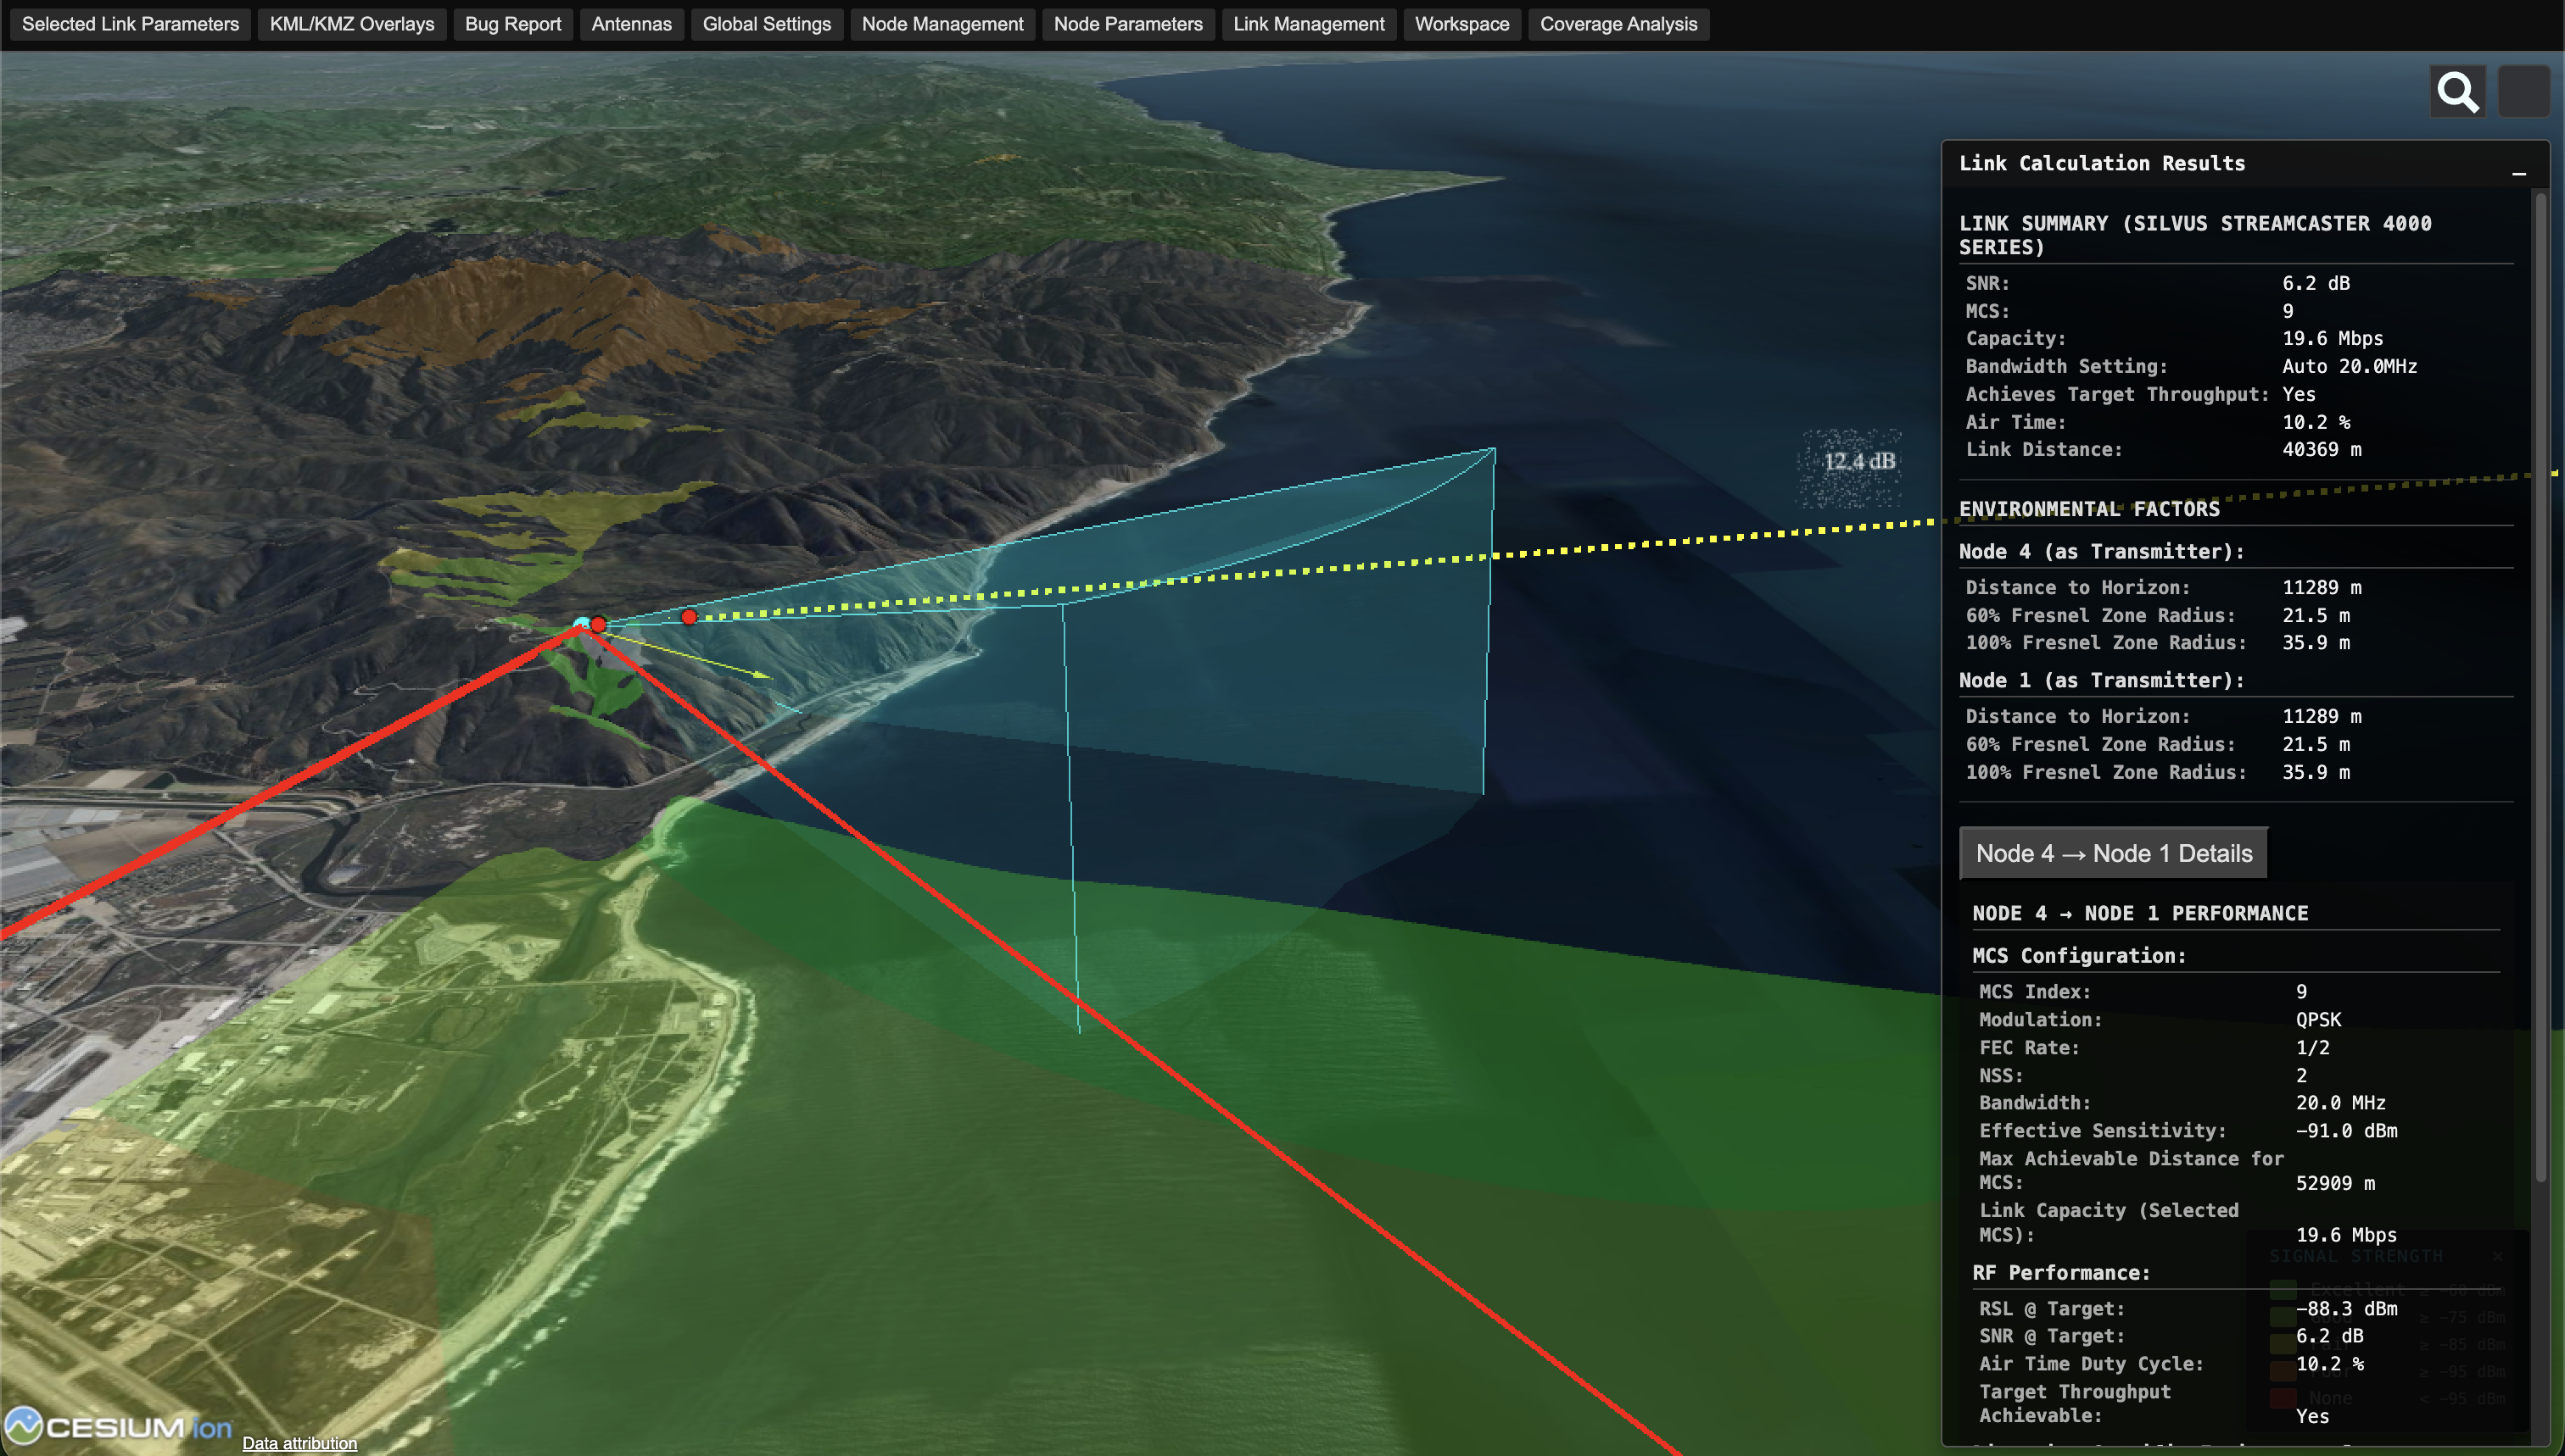Open the Bug Report dialog
This screenshot has width=2565, height=1456.
tap(512, 23)
